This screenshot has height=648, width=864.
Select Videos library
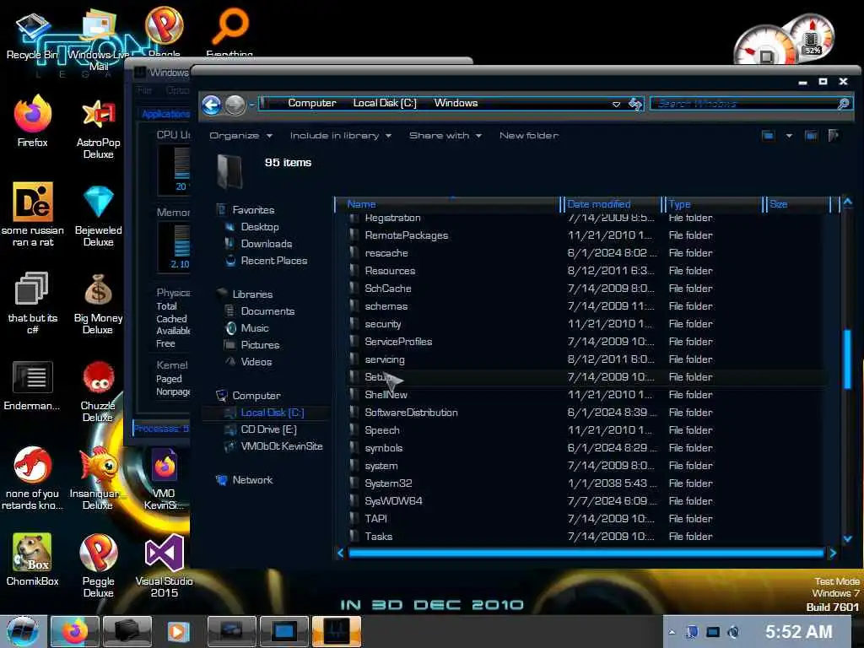pos(256,362)
